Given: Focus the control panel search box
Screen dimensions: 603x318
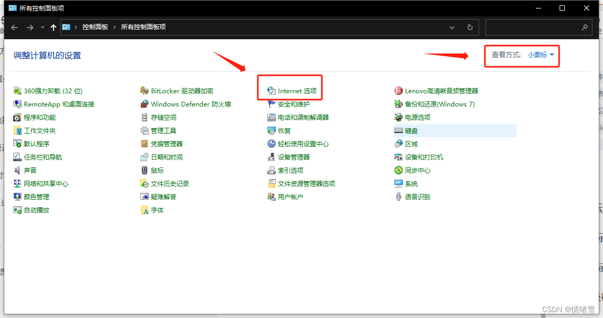Looking at the screenshot, I should point(538,28).
